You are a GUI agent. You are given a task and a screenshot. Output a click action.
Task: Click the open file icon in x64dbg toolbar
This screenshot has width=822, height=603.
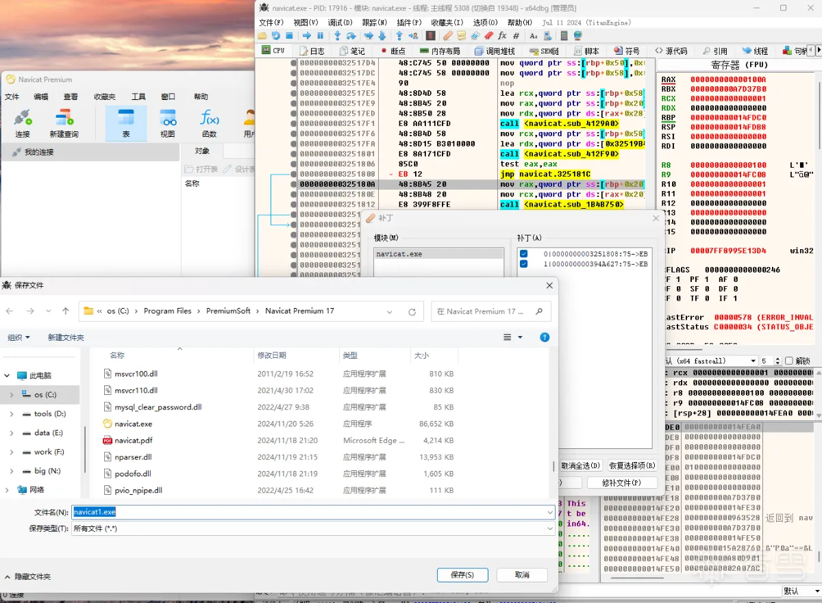click(262, 36)
